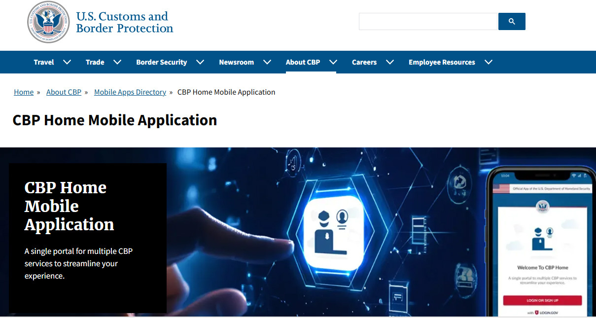The width and height of the screenshot is (596, 318).
Task: Click the LOGIN OR SIGN UP button on the phone
Action: pos(542,300)
